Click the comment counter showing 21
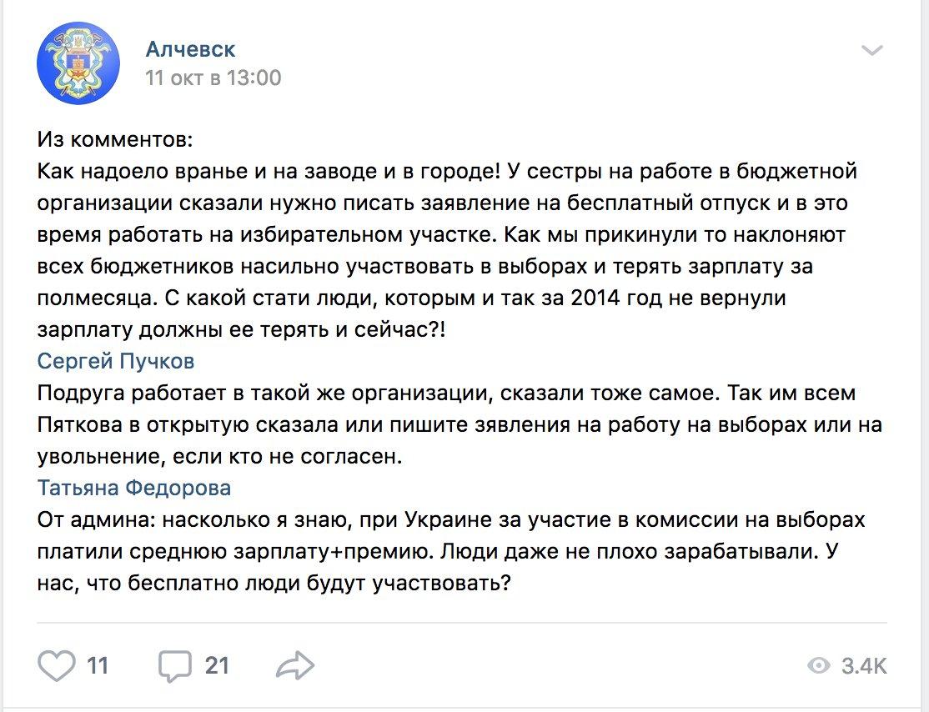Screen dimensions: 929x712 click(217, 666)
